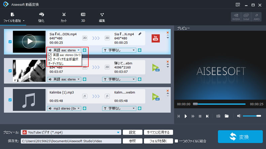
Task: Add audio track to 弾いて file
Action: coord(84,79)
